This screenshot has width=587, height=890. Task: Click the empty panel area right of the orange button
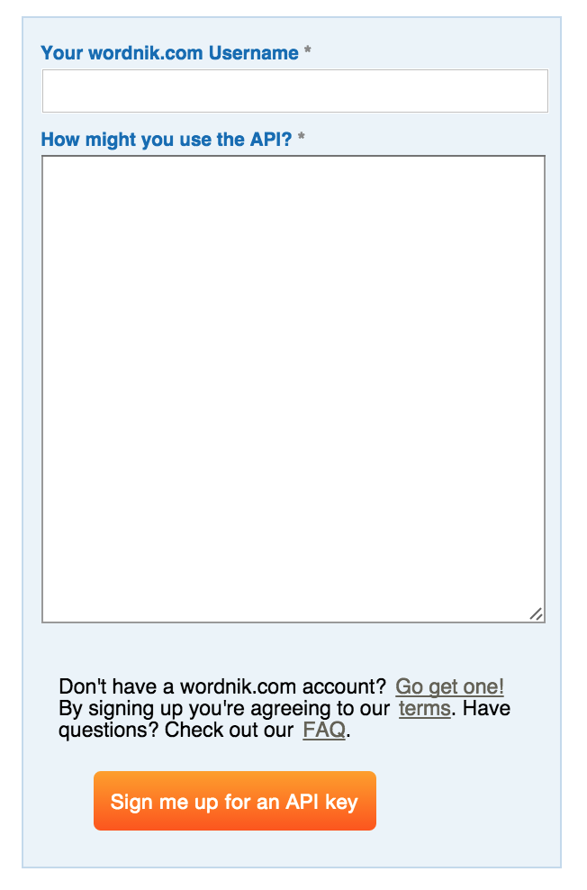coord(468,801)
